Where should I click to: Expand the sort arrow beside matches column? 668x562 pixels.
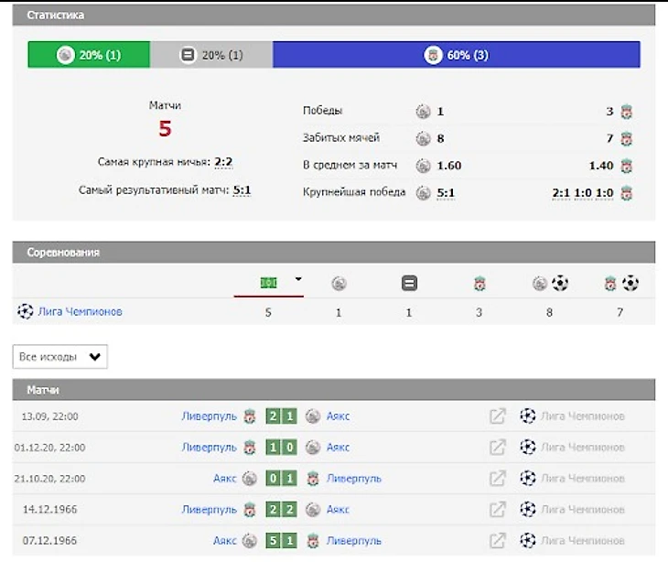(x=297, y=280)
